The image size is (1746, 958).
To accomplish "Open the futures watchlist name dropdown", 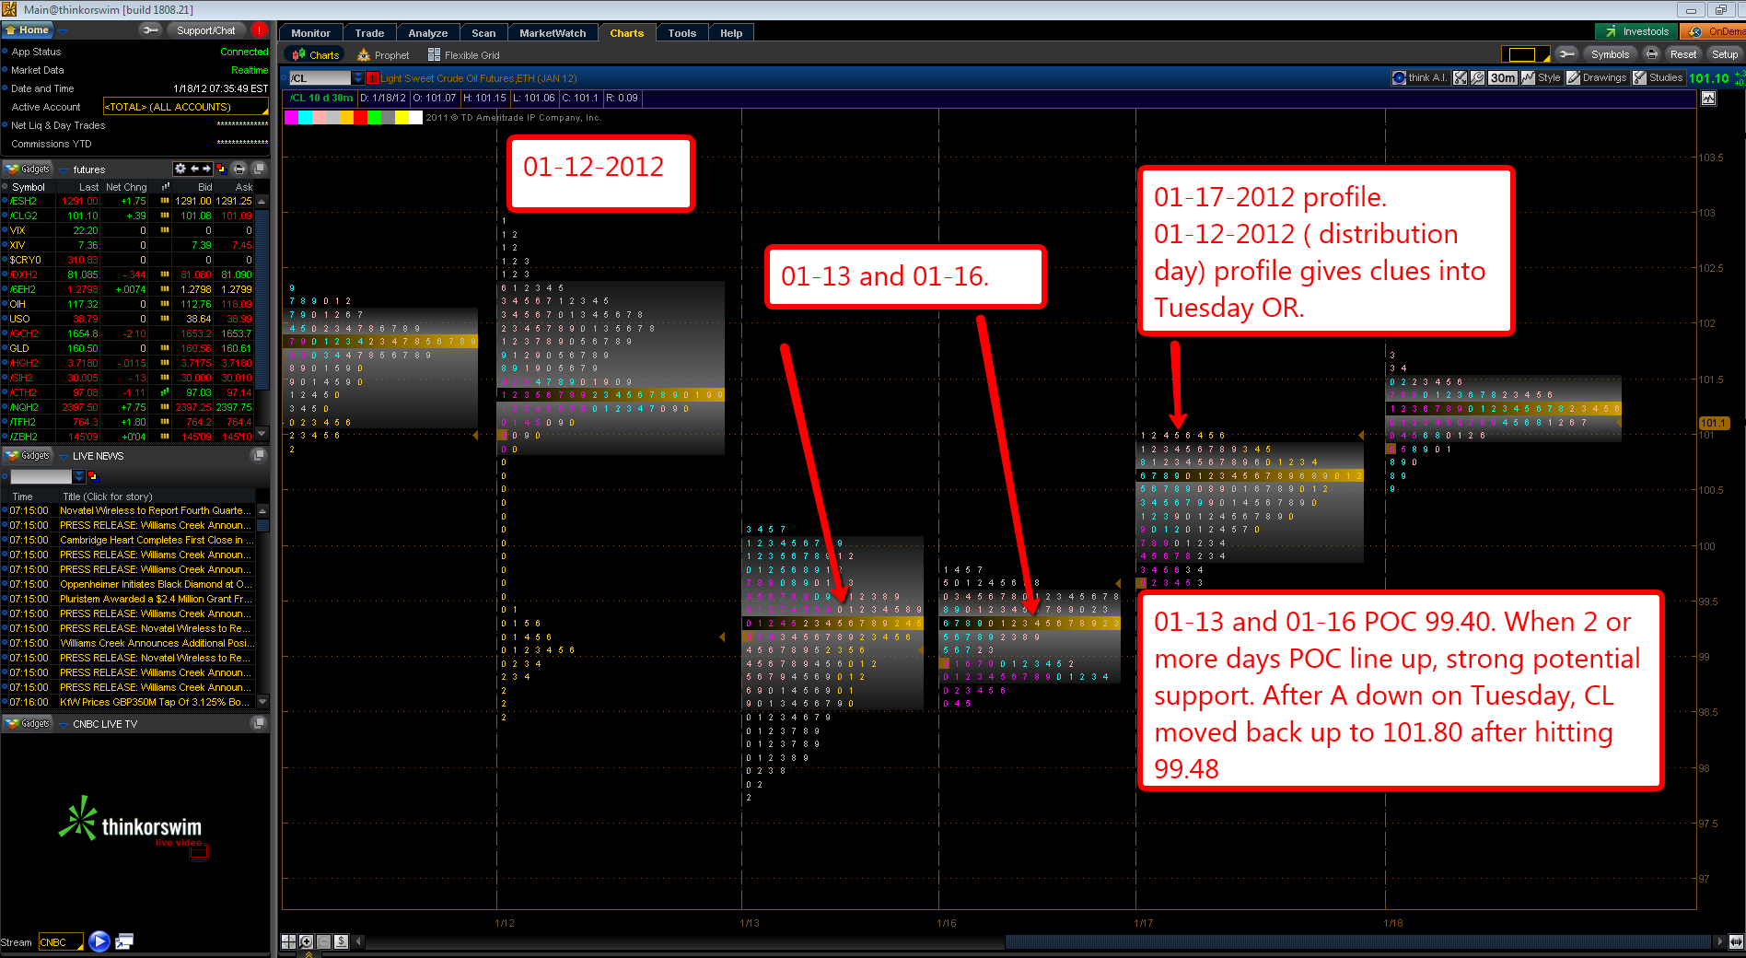I will 64,169.
